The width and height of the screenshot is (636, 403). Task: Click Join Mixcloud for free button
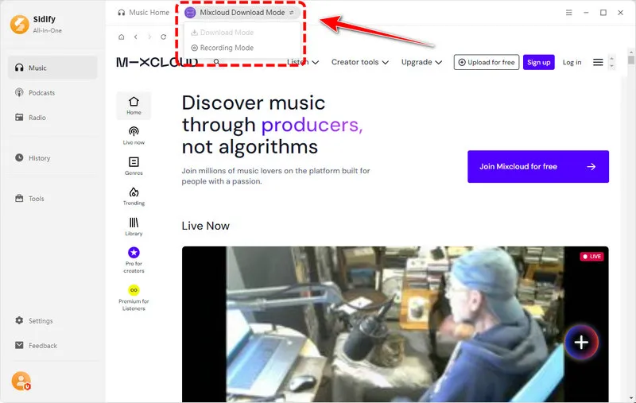point(538,167)
